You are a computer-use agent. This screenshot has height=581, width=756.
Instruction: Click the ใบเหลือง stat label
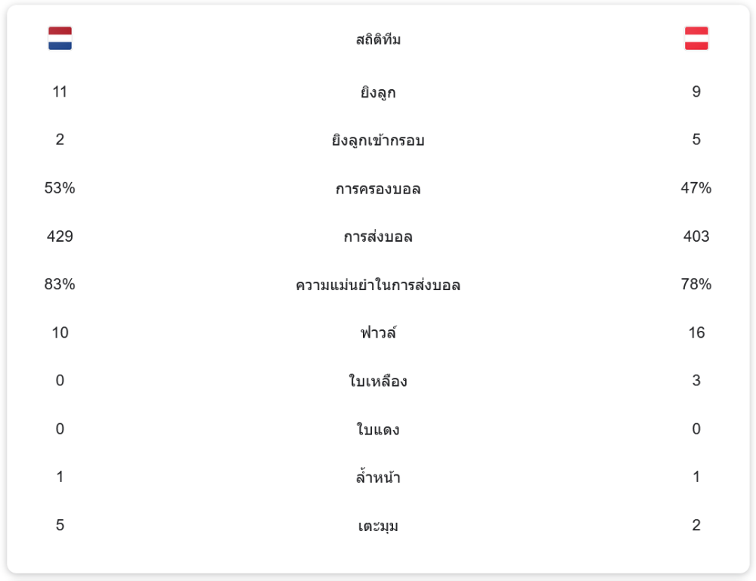click(378, 382)
